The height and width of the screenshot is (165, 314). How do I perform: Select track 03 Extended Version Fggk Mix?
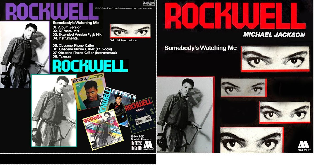tap(77, 35)
